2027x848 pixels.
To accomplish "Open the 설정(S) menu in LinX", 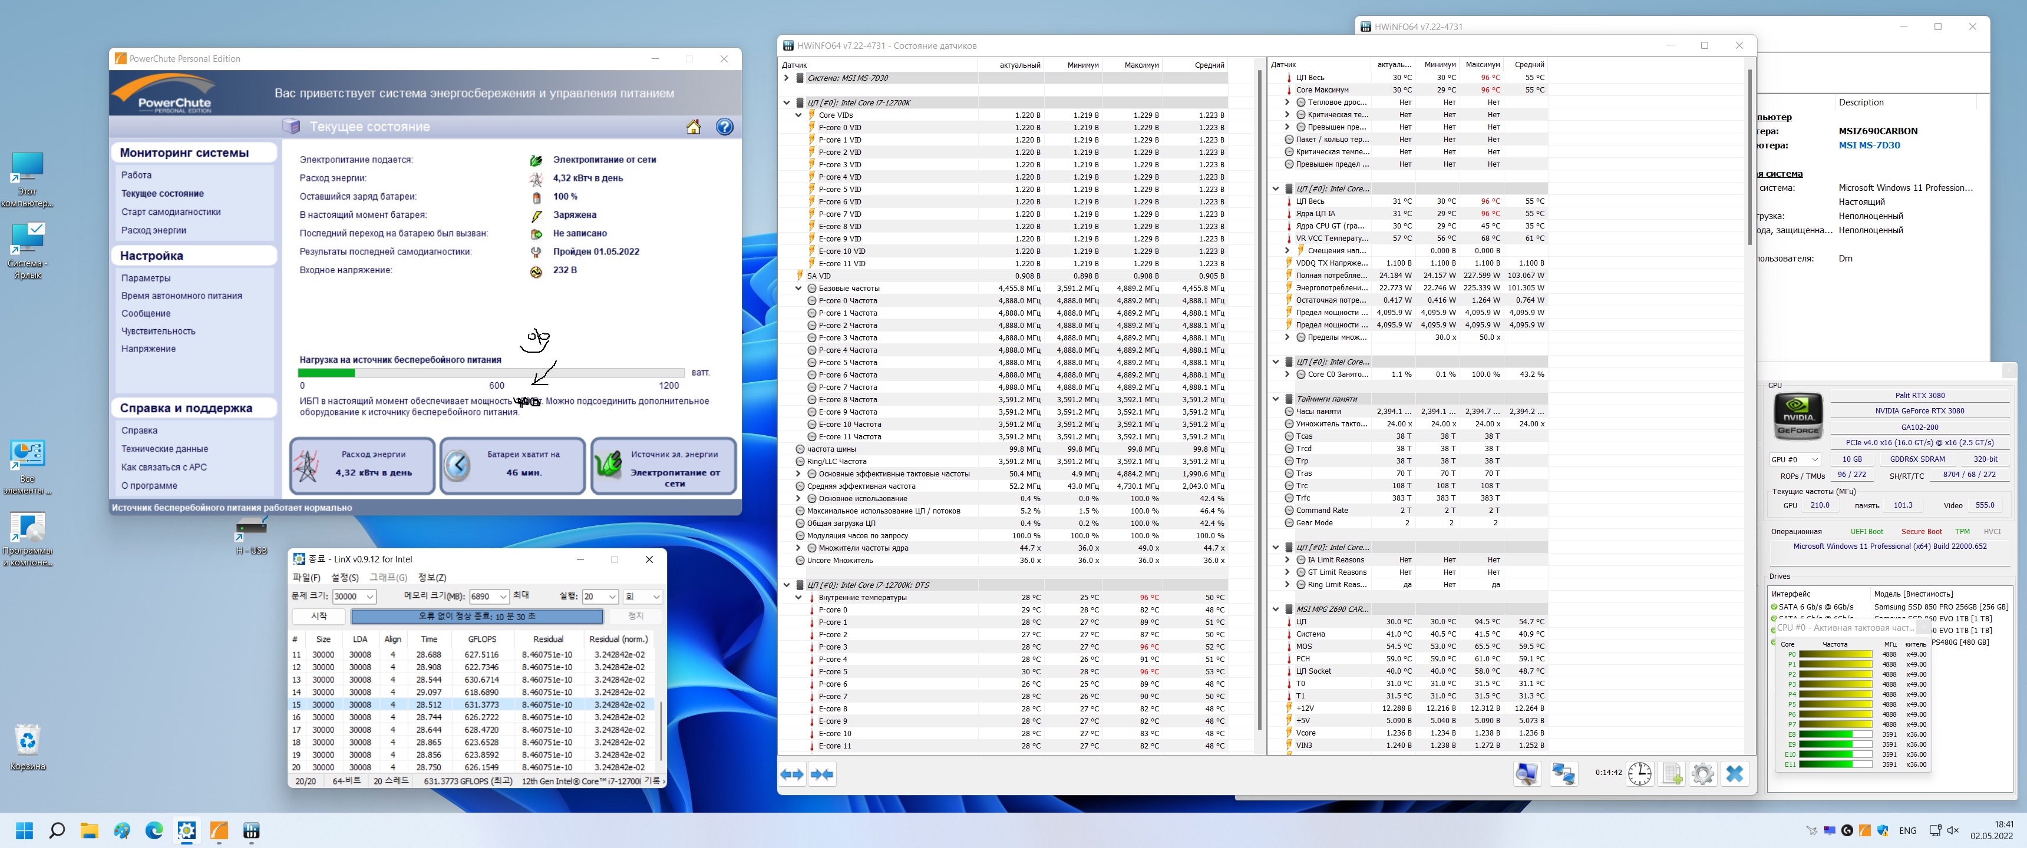I will pyautogui.click(x=345, y=577).
